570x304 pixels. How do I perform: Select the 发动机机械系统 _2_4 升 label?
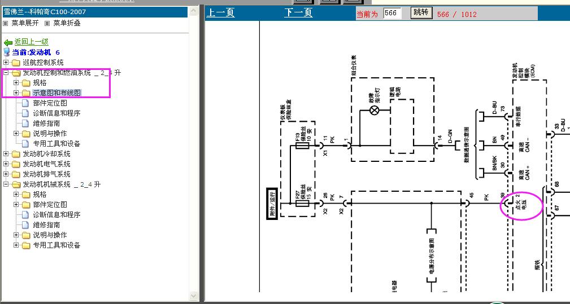(62, 184)
